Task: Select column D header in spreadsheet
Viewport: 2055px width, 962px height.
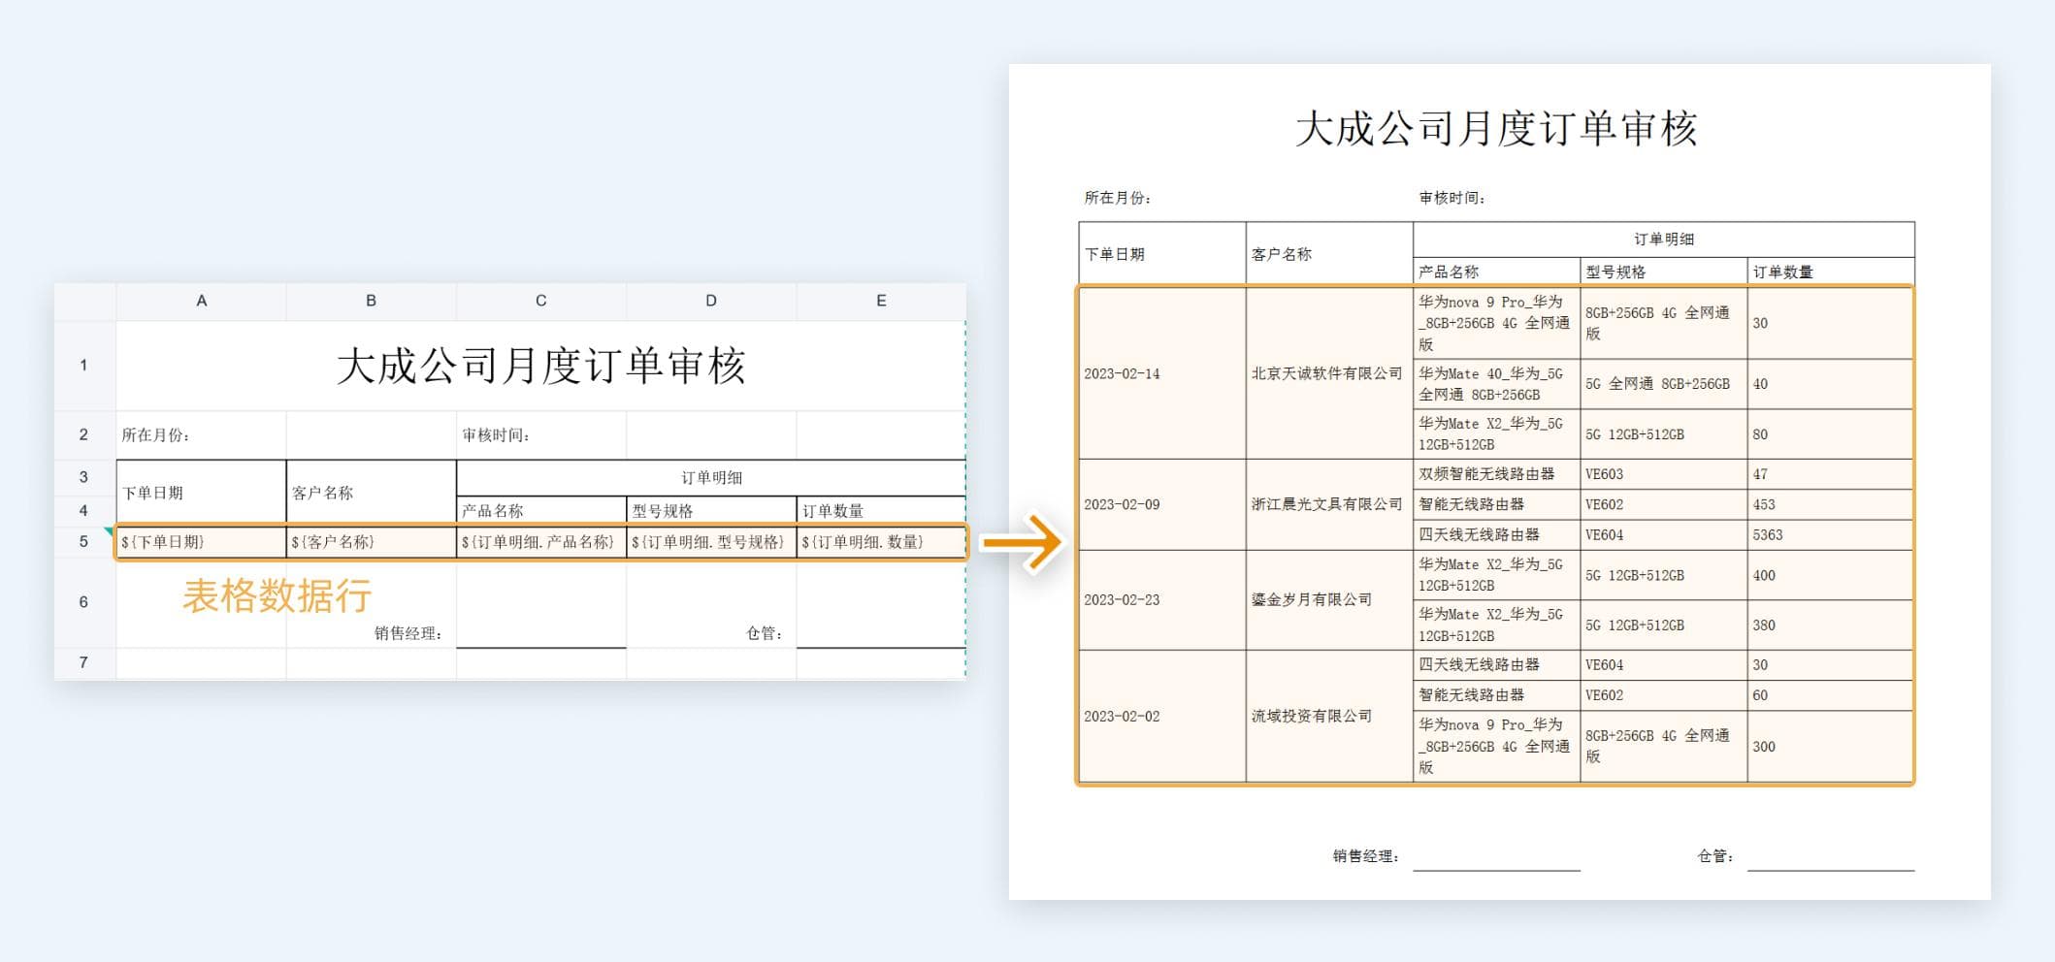Action: pyautogui.click(x=711, y=301)
